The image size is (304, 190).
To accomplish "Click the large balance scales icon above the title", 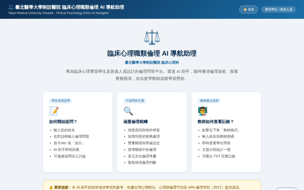I will pos(152,37).
